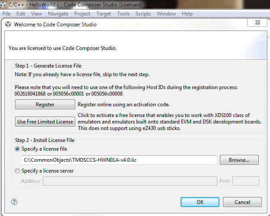Image resolution: width=270 pixels, height=216 pixels.
Task: Click the license file path field
Action: click(x=119, y=160)
